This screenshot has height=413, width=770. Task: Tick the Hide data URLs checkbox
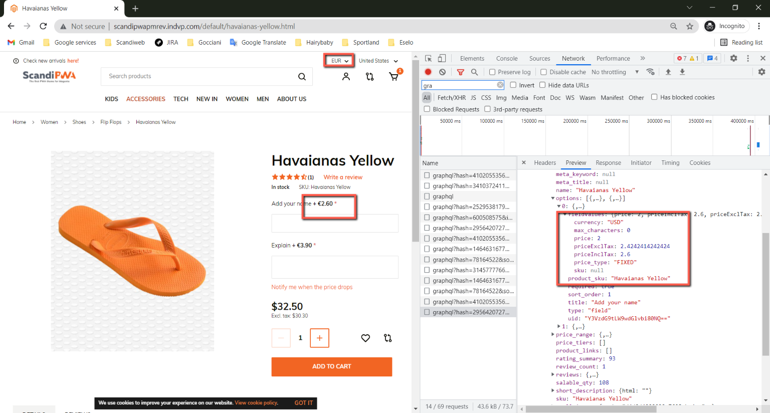(542, 85)
